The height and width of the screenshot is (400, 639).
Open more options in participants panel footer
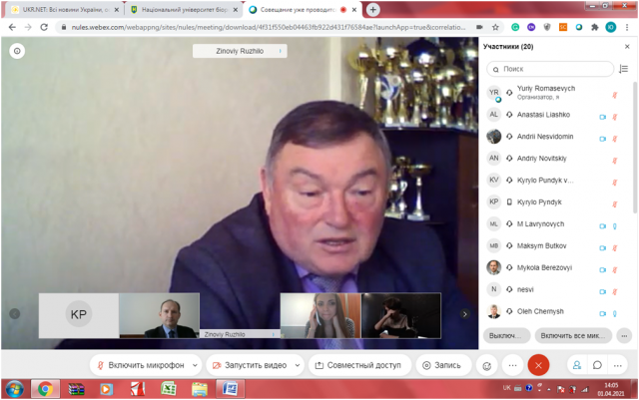[x=624, y=336]
